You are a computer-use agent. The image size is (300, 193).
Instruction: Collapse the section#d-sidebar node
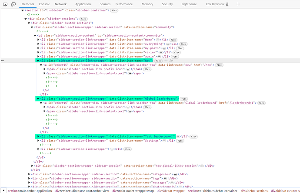click(x=23, y=10)
